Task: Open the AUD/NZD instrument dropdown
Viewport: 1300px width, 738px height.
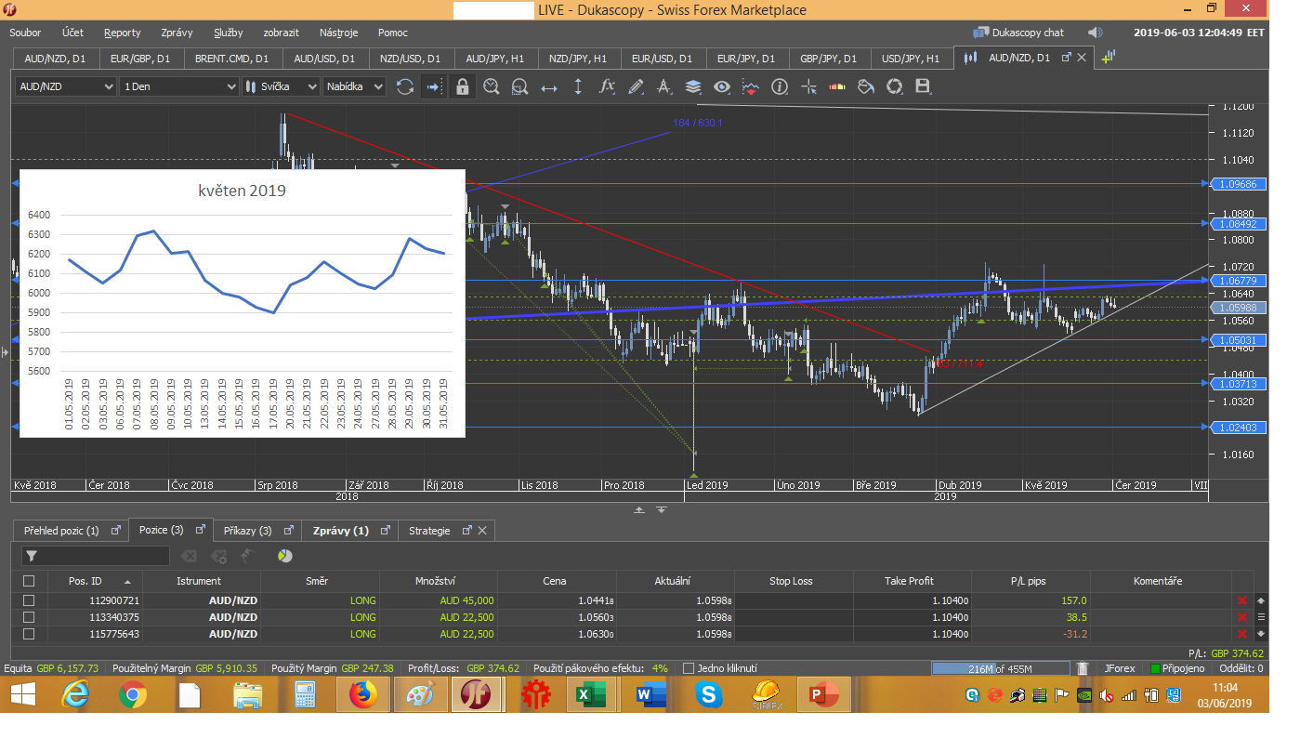Action: coord(65,86)
